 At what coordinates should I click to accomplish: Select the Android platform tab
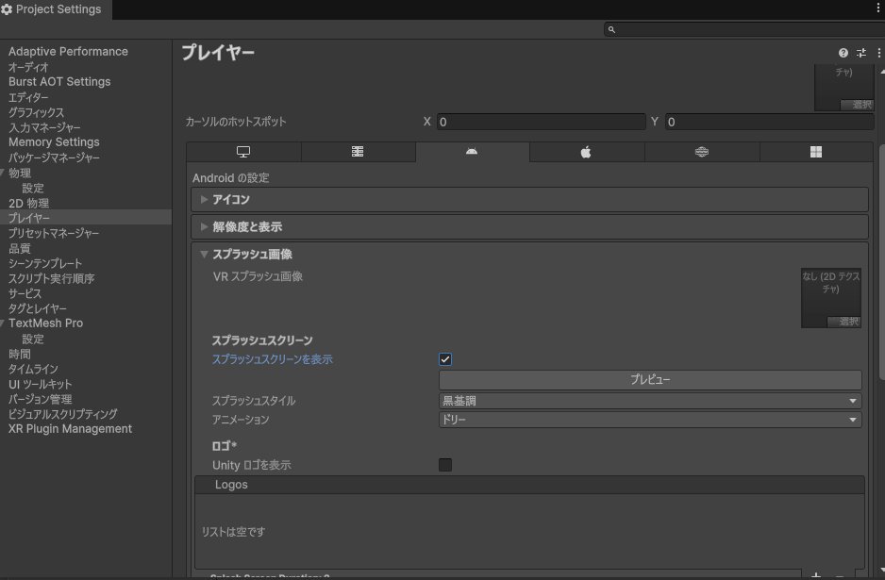[472, 152]
